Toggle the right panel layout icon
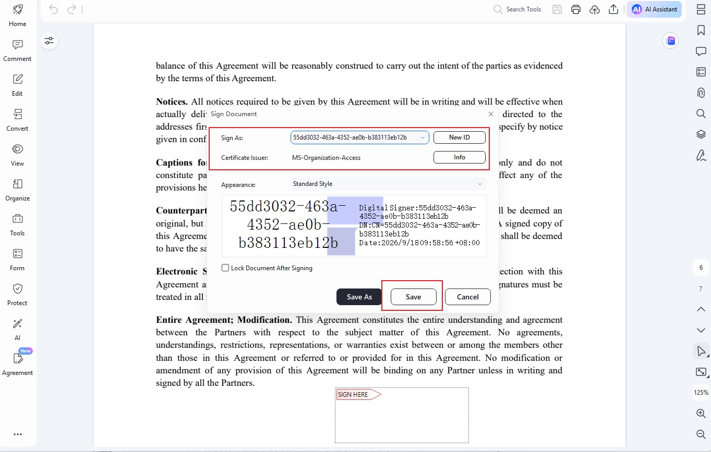The image size is (711, 452). coord(701,9)
